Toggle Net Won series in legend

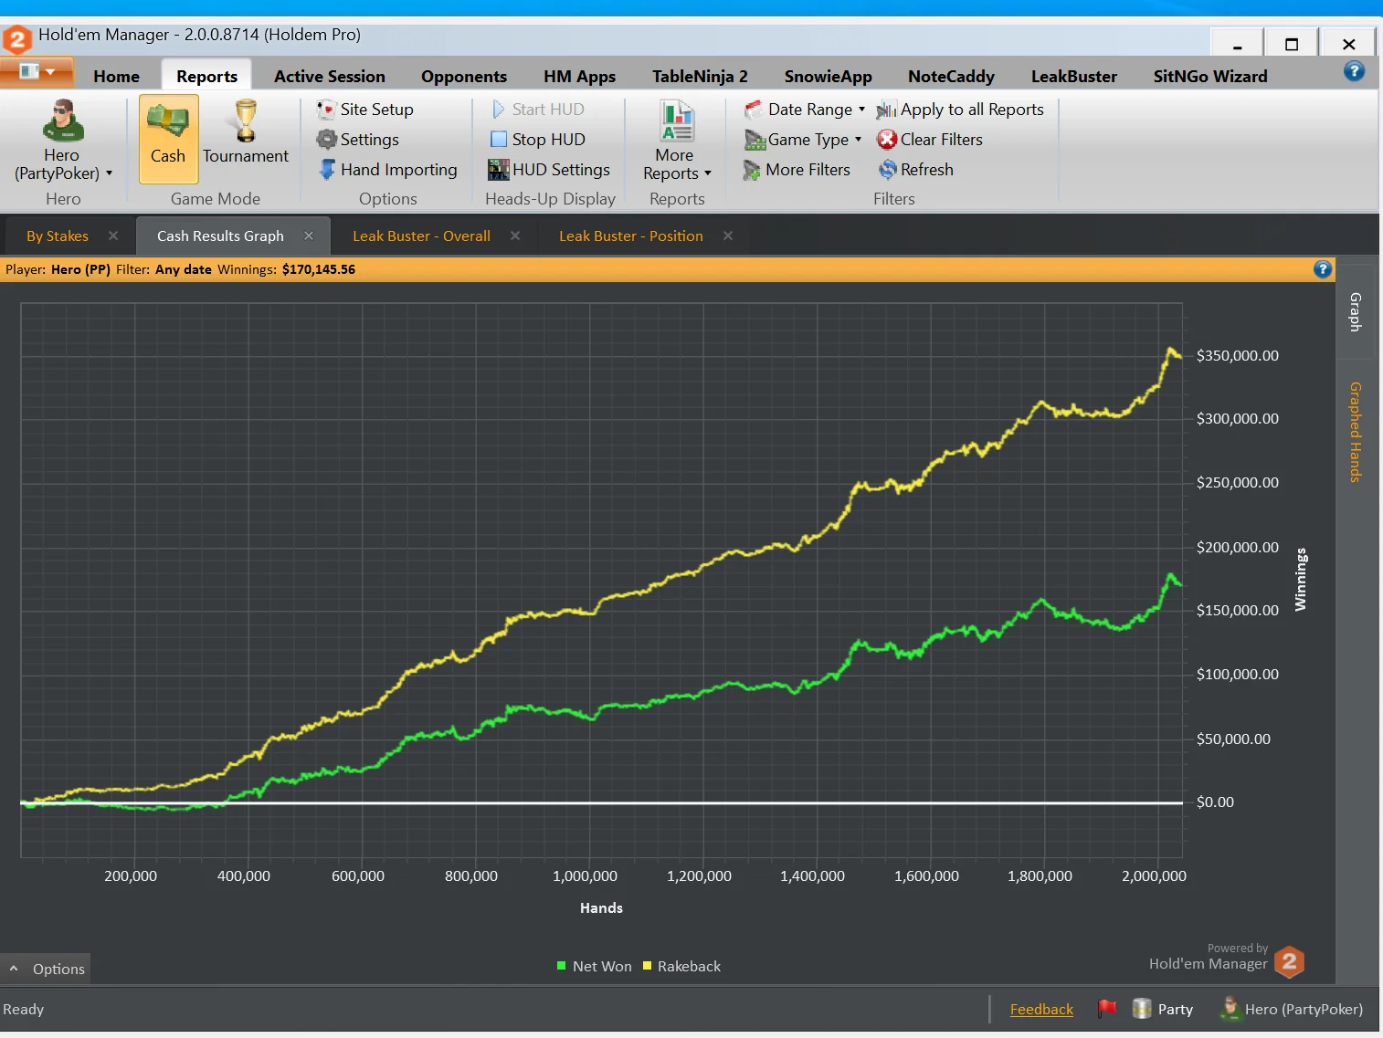(x=595, y=966)
